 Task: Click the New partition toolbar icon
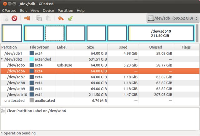pyautogui.click(x=6, y=18)
